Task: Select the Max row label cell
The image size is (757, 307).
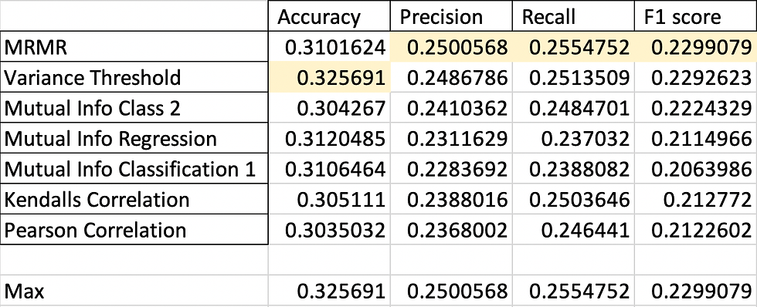Action: (x=134, y=291)
